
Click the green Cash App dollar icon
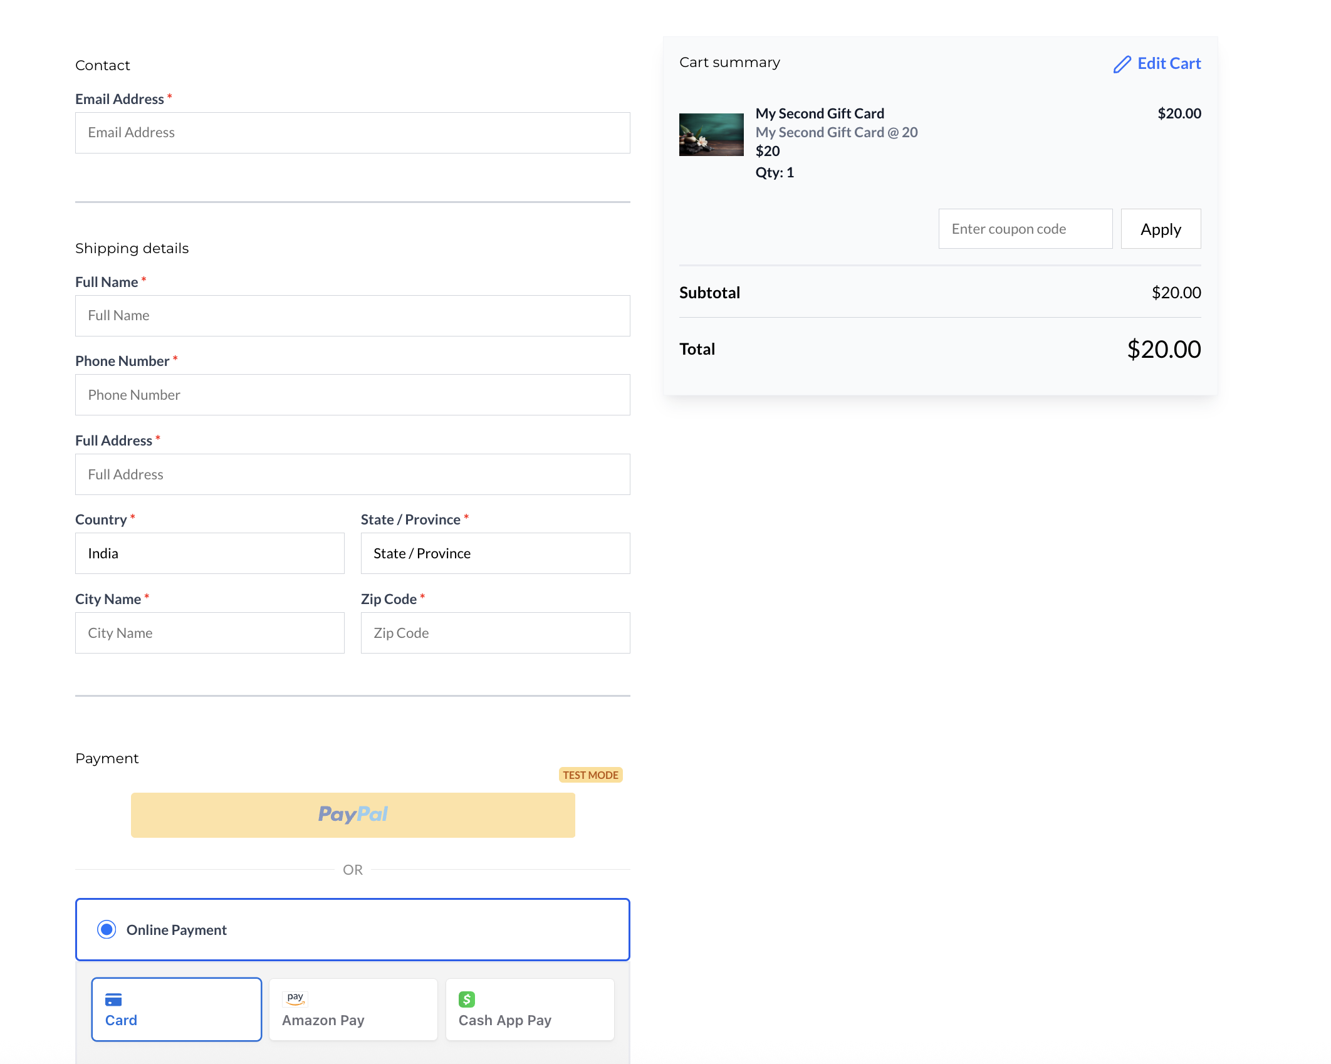tap(467, 999)
